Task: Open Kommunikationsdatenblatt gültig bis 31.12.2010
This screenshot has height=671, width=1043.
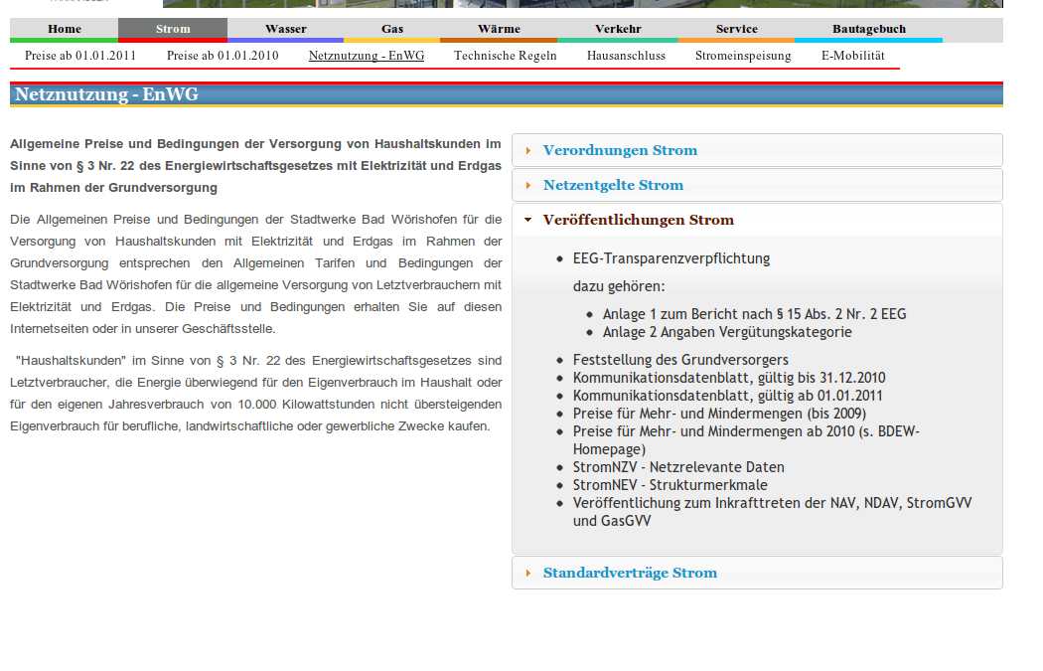Action: point(729,378)
